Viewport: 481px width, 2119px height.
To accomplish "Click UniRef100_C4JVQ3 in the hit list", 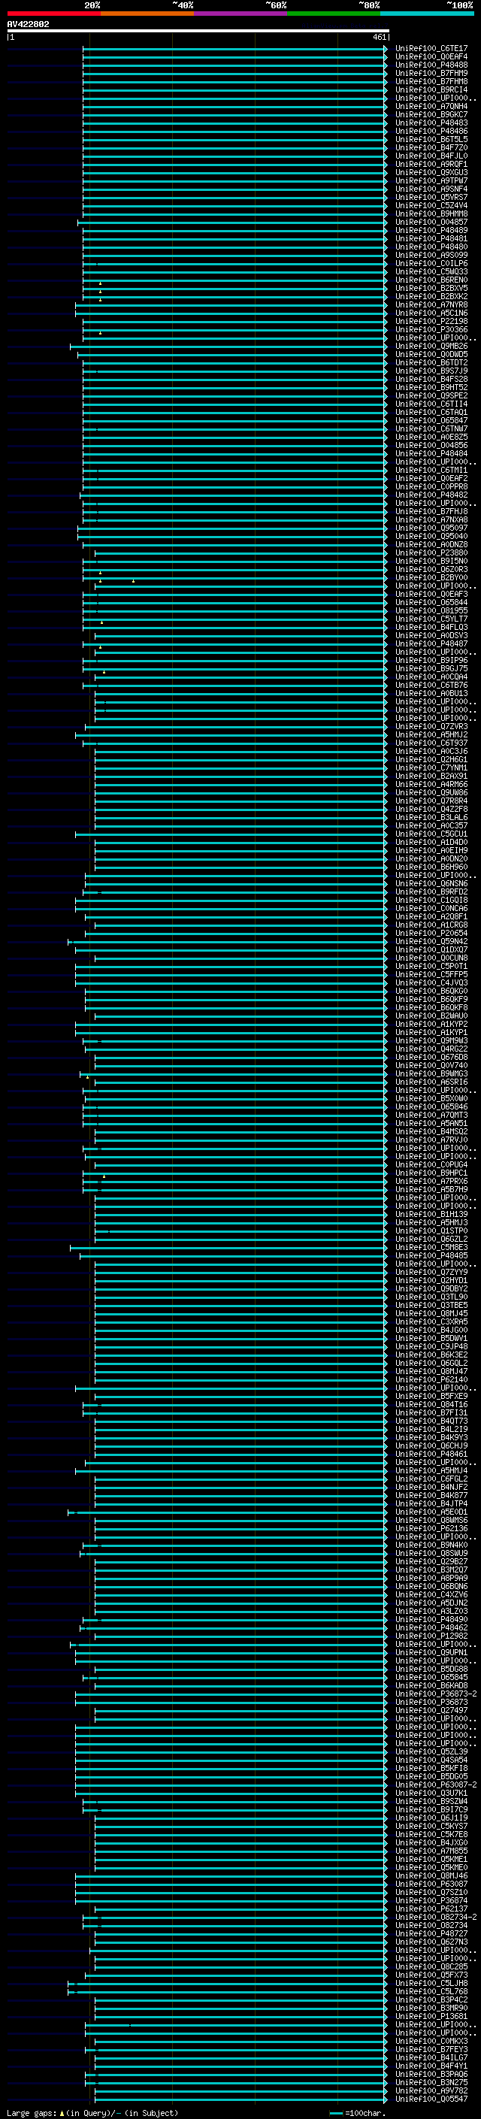I will [x=431, y=982].
